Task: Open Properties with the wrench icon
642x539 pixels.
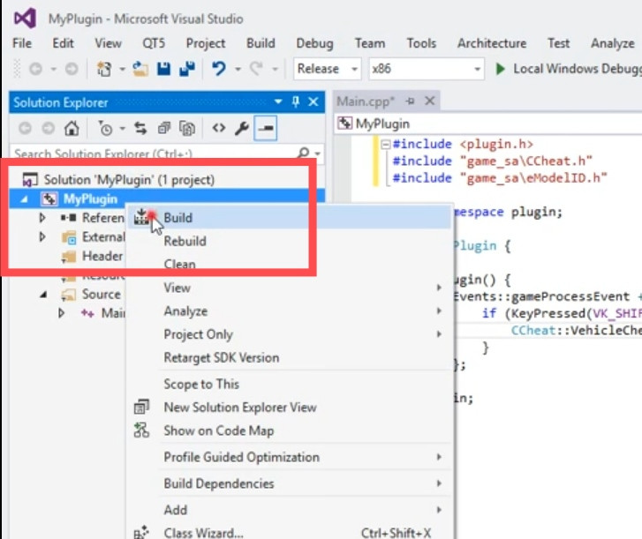Action: 242,129
